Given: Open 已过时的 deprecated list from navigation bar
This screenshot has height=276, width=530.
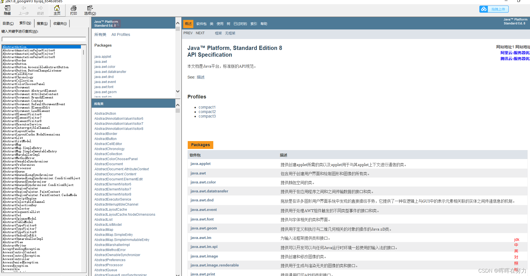Looking at the screenshot, I should (x=240, y=24).
